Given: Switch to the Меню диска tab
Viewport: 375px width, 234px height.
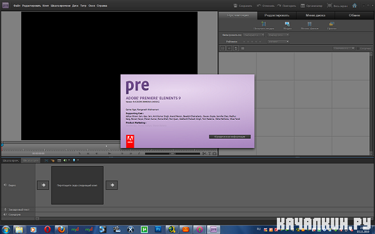Looking at the screenshot, I should point(316,15).
